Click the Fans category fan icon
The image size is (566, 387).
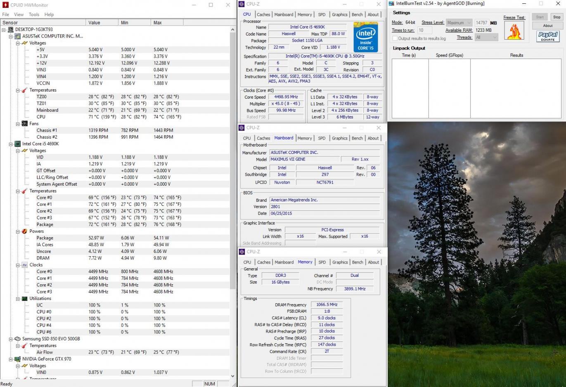pyautogui.click(x=25, y=124)
